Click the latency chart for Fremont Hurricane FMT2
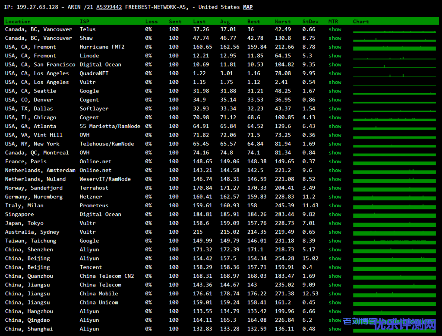This screenshot has height=336, width=442. (x=394, y=48)
